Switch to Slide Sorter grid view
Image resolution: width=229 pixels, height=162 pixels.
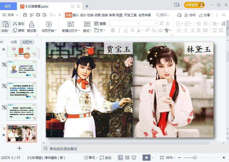click(127, 158)
